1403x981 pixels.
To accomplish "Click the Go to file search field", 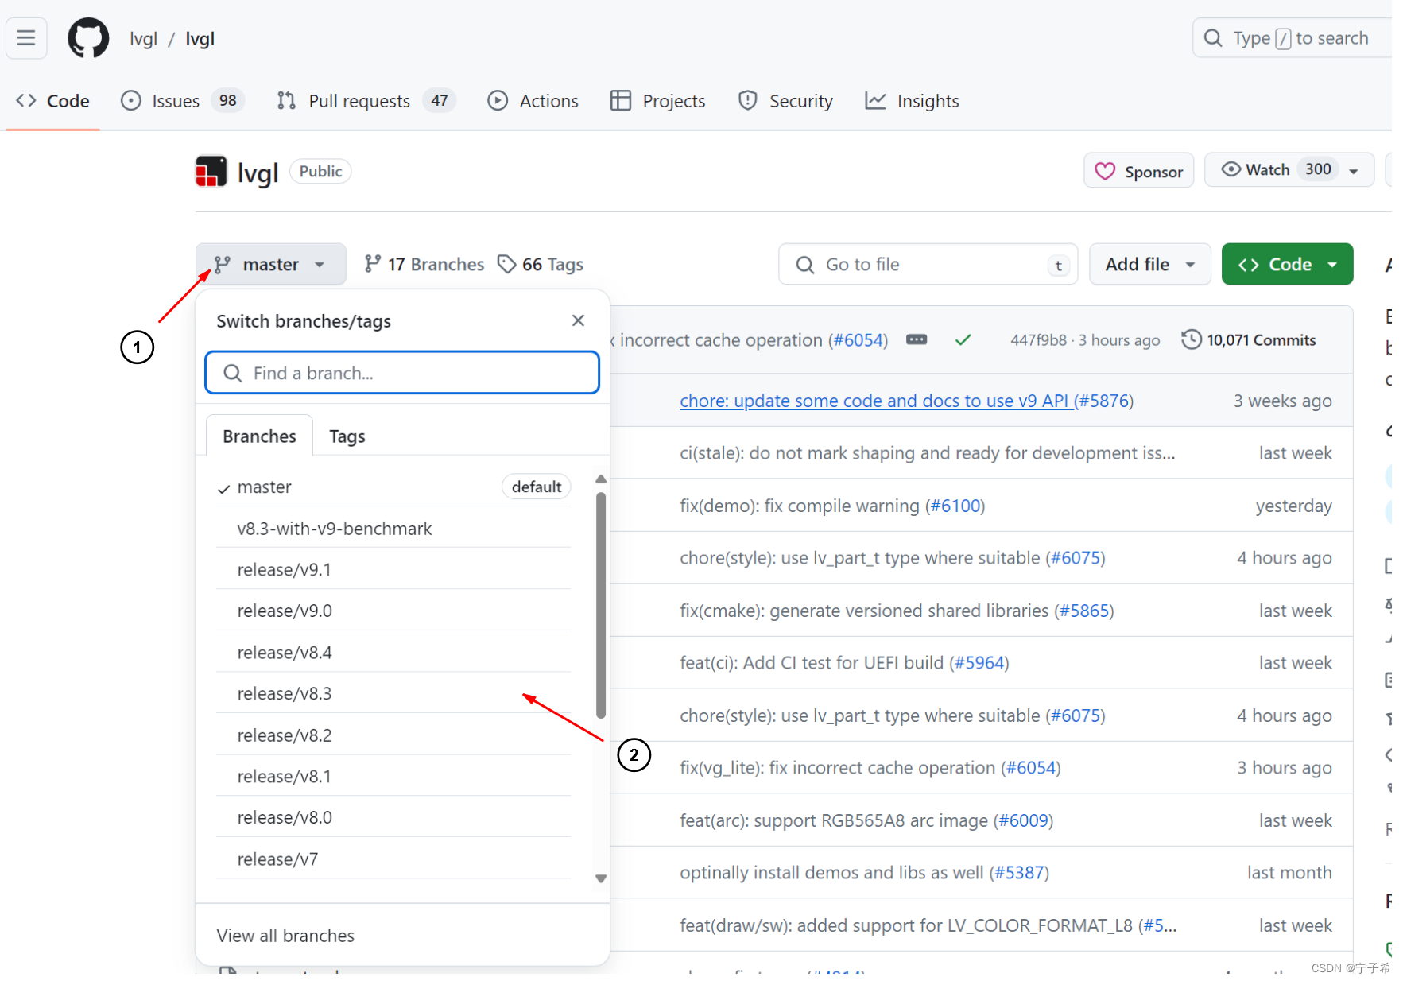I will point(928,265).
